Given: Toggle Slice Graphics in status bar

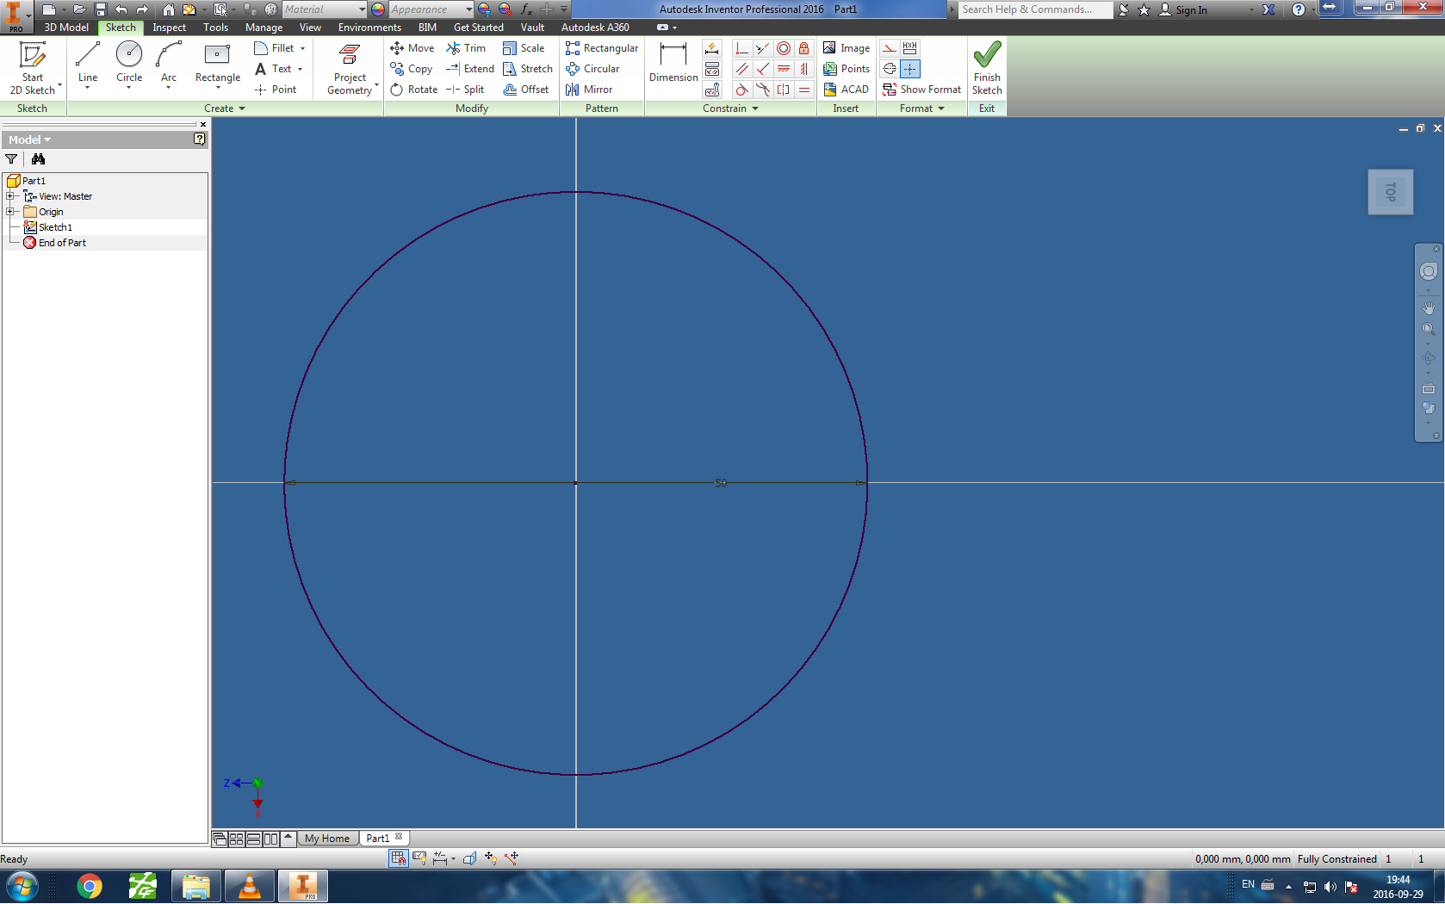Looking at the screenshot, I should 469,858.
